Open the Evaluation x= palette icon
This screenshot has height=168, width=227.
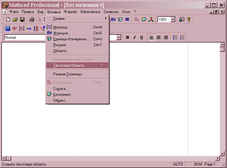point(29,29)
